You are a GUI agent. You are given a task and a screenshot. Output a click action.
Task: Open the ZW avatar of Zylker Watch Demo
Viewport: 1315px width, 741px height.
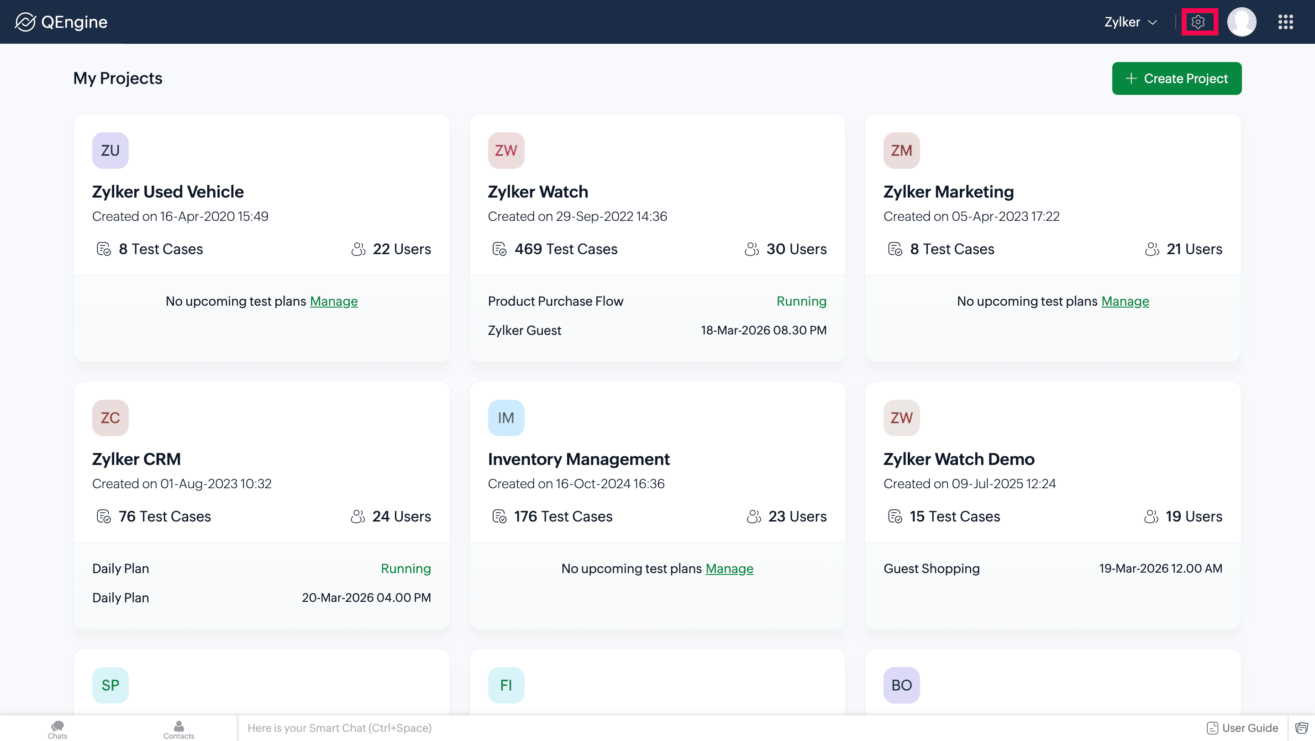coord(901,417)
